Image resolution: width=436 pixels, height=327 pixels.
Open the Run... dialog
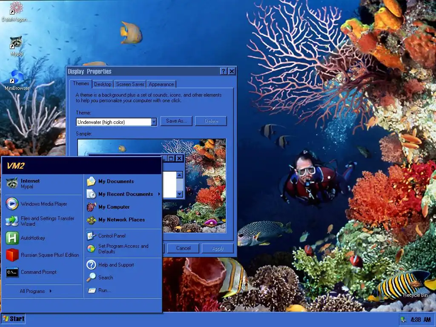[123, 290]
